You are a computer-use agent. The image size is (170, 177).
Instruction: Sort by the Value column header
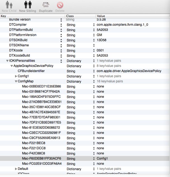pos(133,16)
